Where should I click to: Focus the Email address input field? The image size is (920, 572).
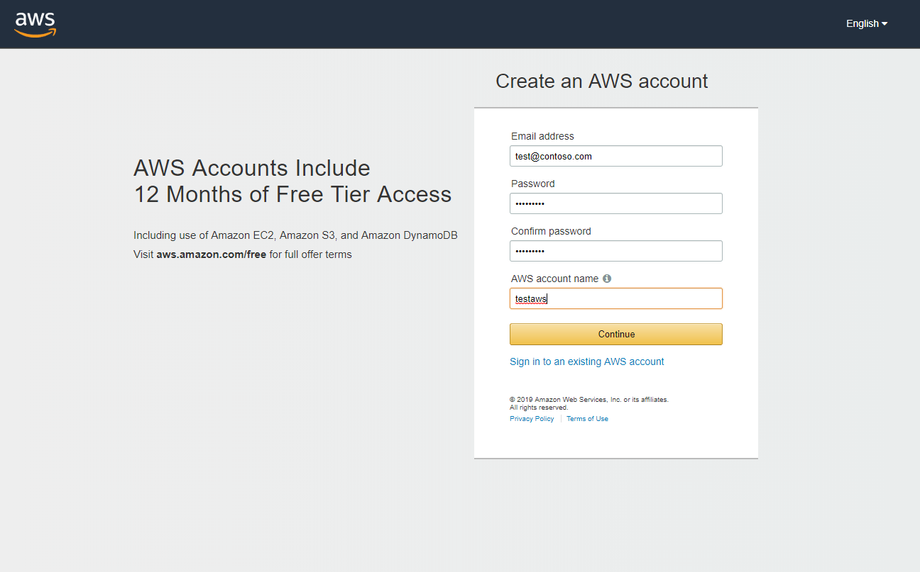pyautogui.click(x=616, y=156)
